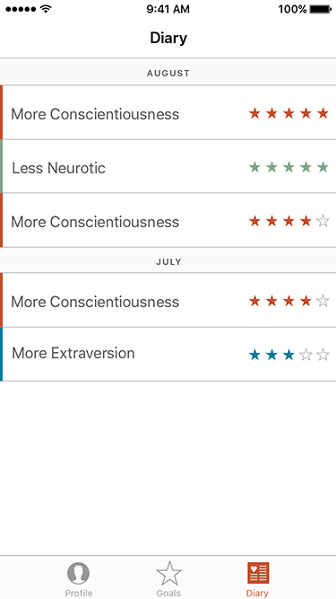Tap third blue star on More Extraversion
The width and height of the screenshot is (336, 599).
point(289,355)
